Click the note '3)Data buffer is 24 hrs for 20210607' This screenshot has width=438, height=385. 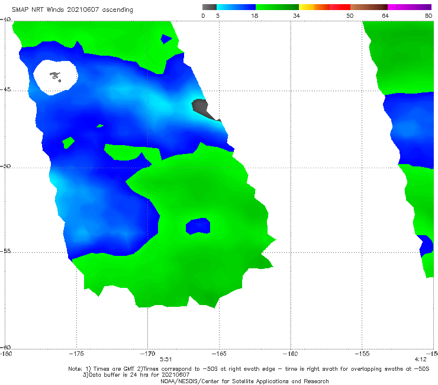136,375
